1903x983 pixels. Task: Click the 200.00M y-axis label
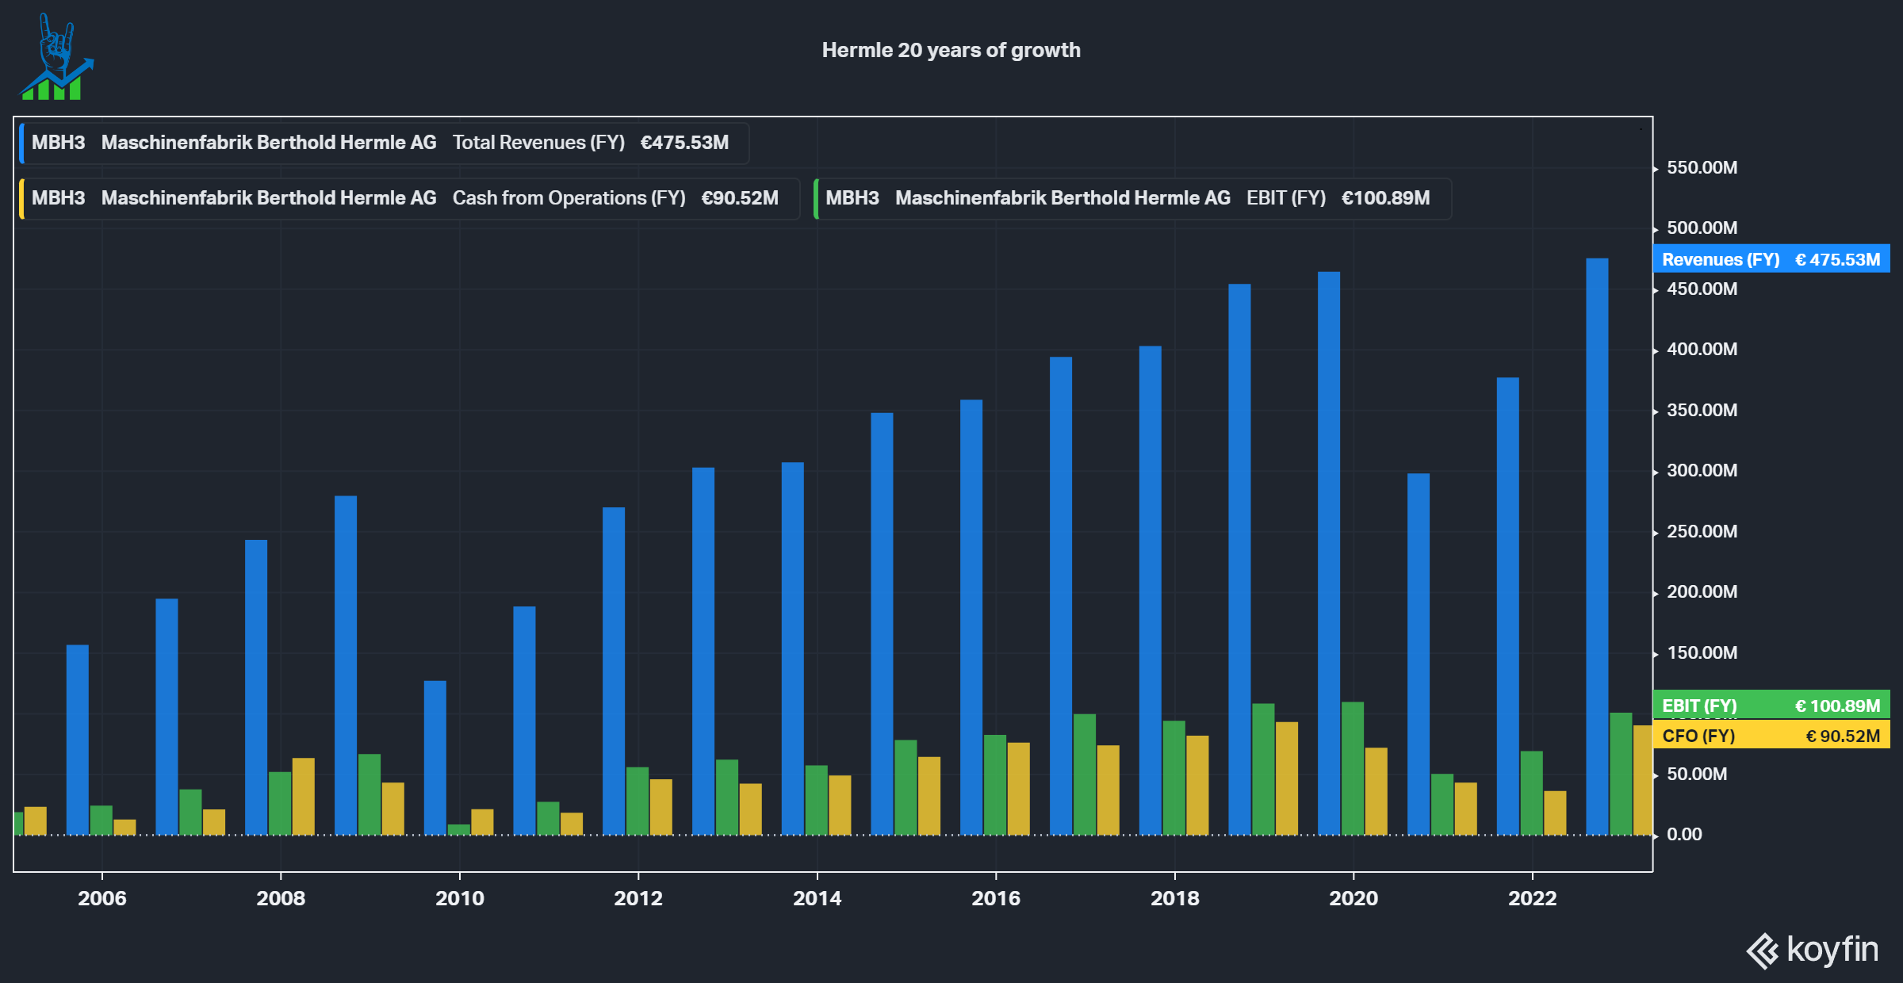point(1702,592)
